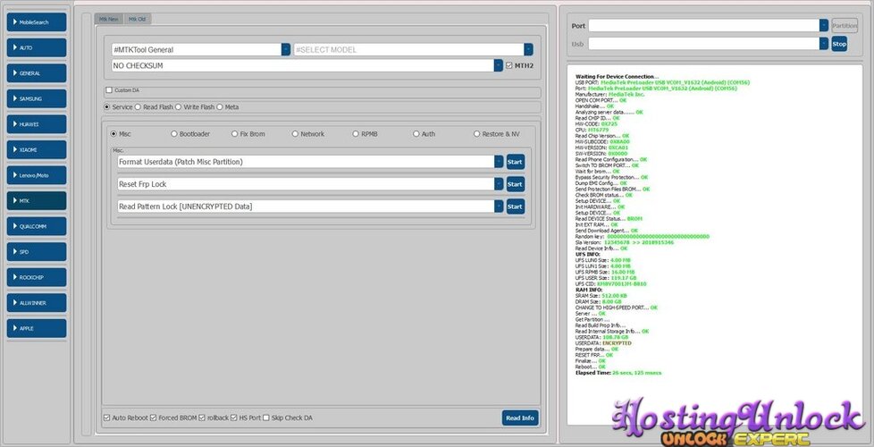874x447 pixels.
Task: Select the MTK sidebar section
Action: click(x=37, y=200)
